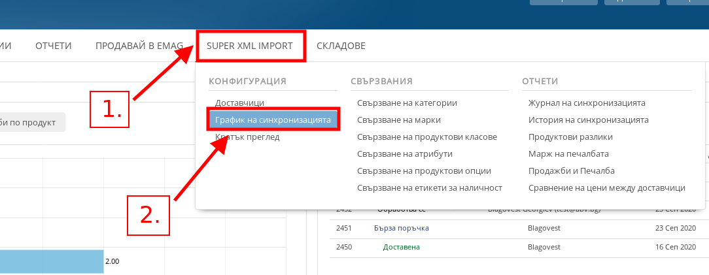Viewport: 709px width, 275px height.
Task: Select Свързване на продуктови класове
Action: (x=427, y=137)
